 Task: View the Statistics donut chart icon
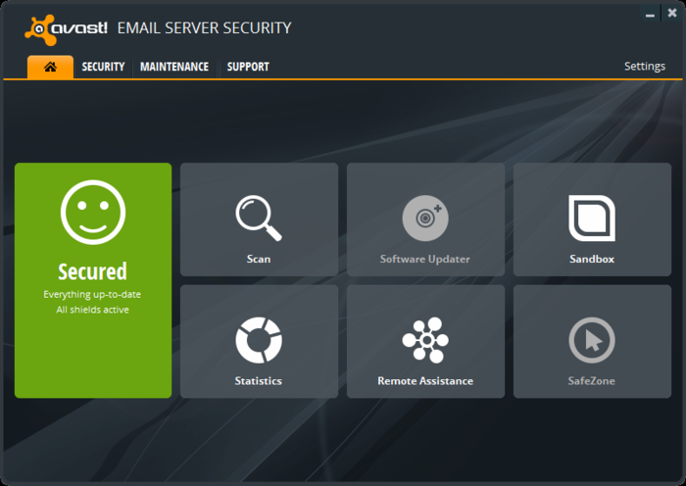[259, 340]
